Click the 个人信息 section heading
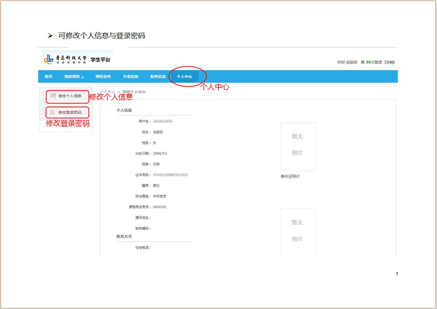 (x=124, y=111)
